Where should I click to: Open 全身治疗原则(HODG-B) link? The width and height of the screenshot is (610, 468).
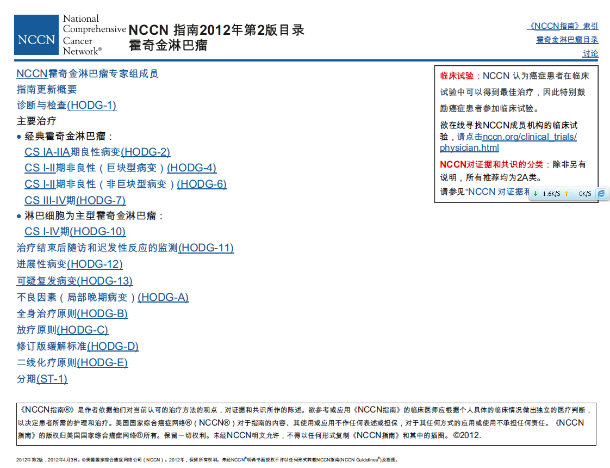[72, 313]
